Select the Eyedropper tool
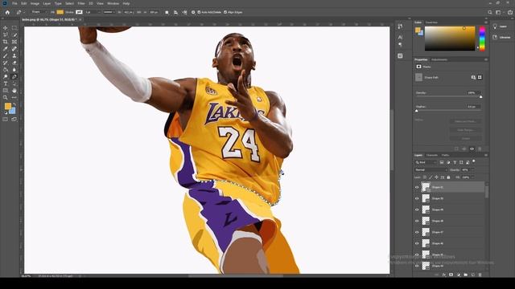This screenshot has height=289, width=515. coord(6,49)
